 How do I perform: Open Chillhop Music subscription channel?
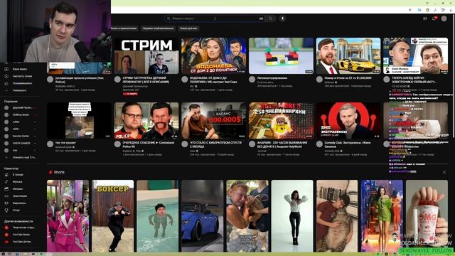tap(21, 115)
